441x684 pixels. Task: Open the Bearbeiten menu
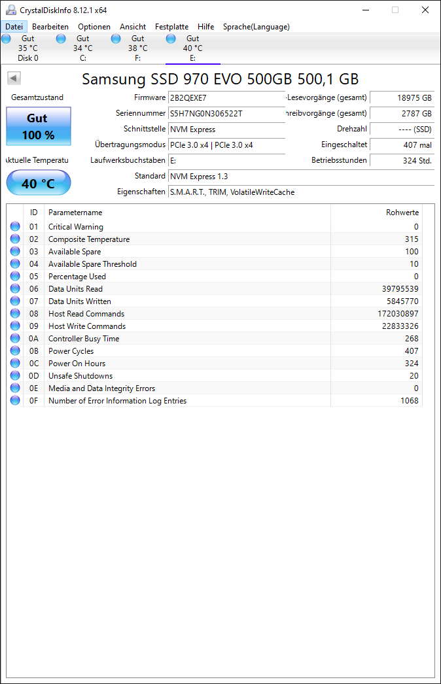point(50,27)
